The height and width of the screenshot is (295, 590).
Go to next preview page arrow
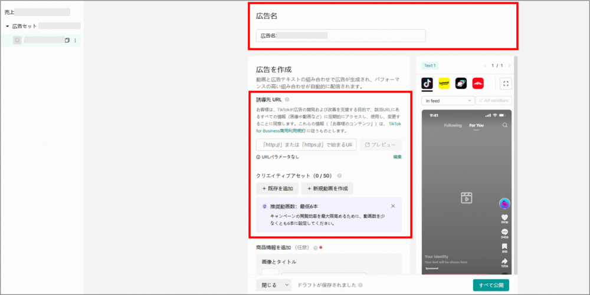tap(509, 65)
